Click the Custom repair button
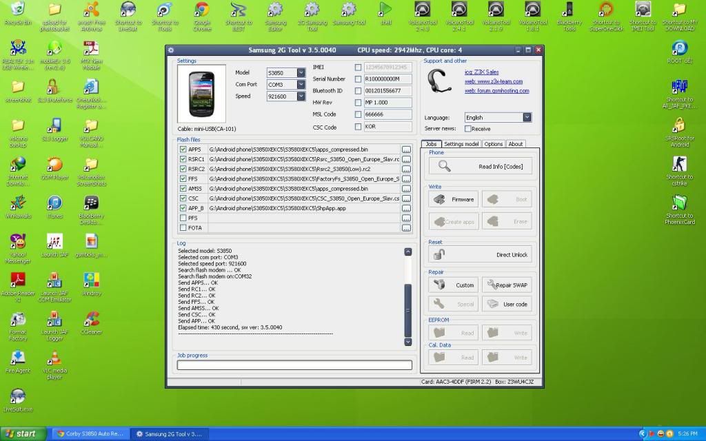 click(453, 285)
